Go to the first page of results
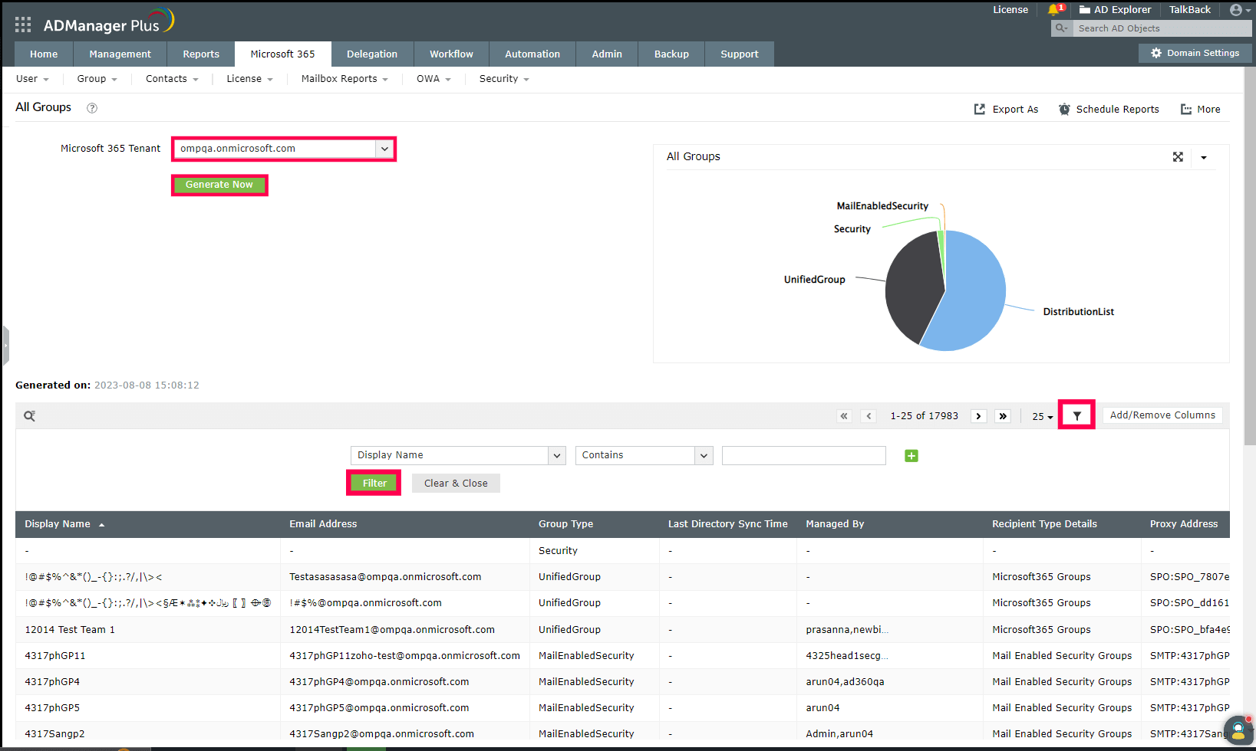This screenshot has height=751, width=1256. pos(844,416)
